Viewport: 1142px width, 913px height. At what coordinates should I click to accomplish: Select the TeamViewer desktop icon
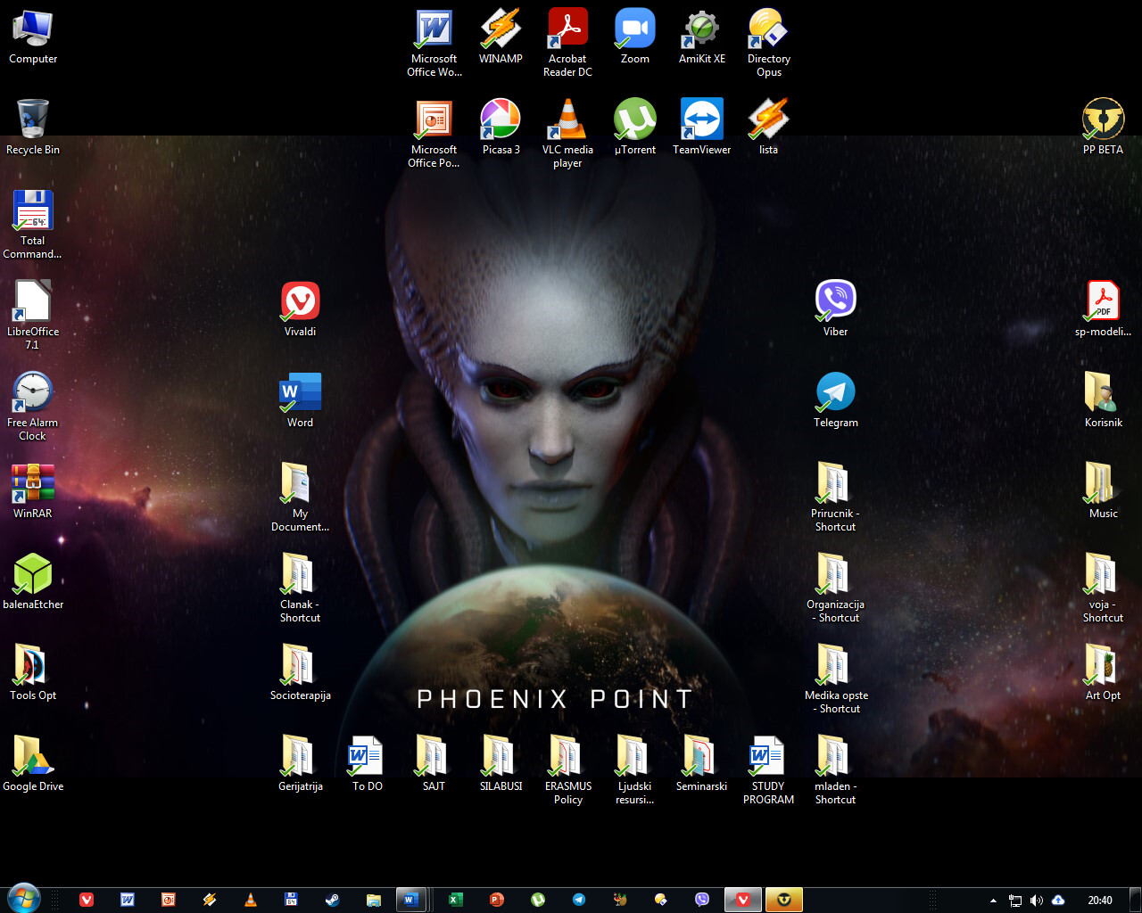(701, 120)
